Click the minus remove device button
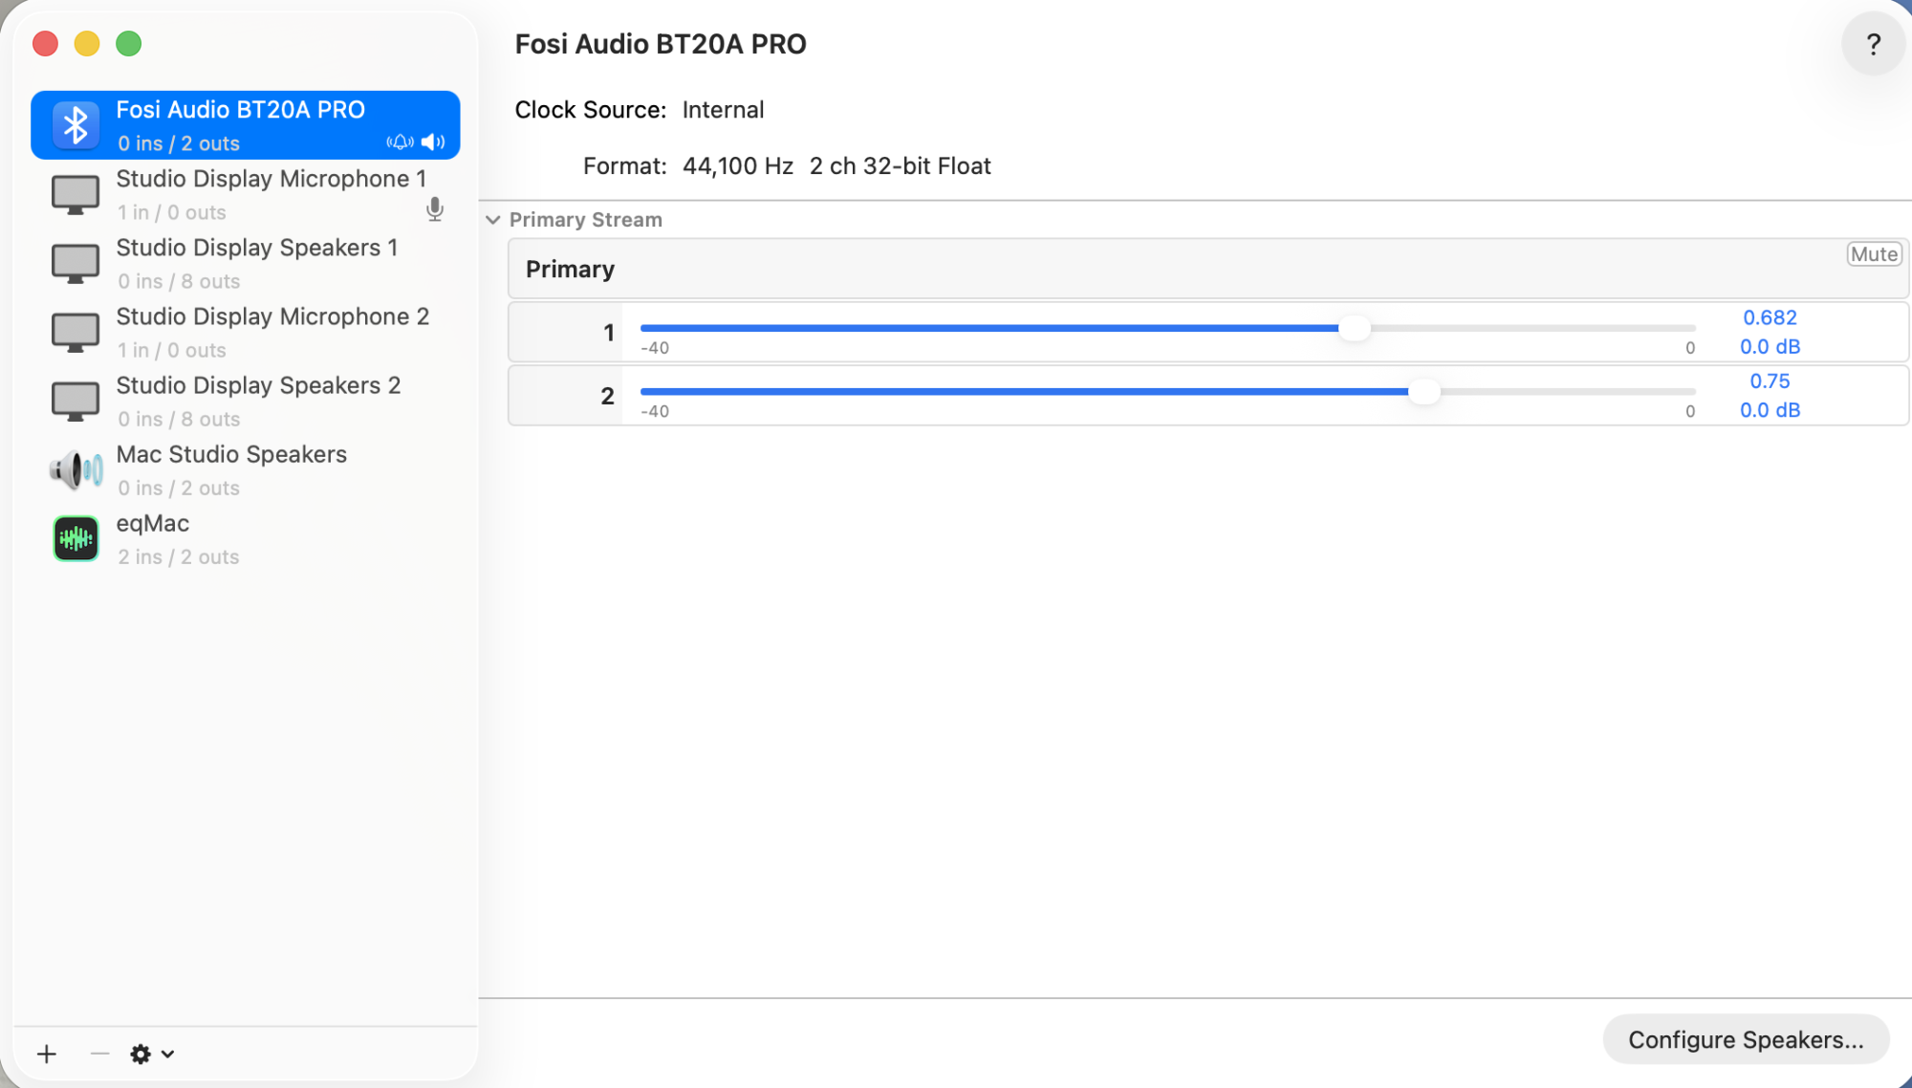Screen dimensions: 1912x1088 (99, 1054)
